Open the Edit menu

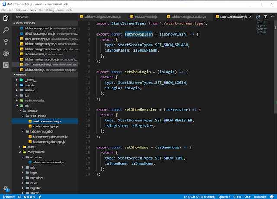(x=11, y=10)
